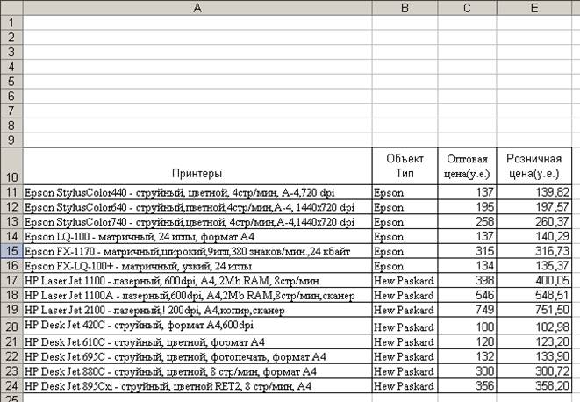
Task: Click the column A header
Action: coord(197,7)
